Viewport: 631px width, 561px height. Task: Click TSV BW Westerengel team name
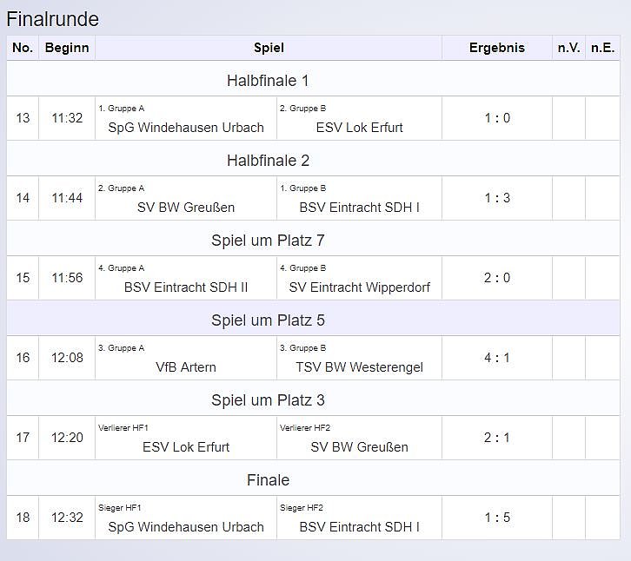[359, 367]
